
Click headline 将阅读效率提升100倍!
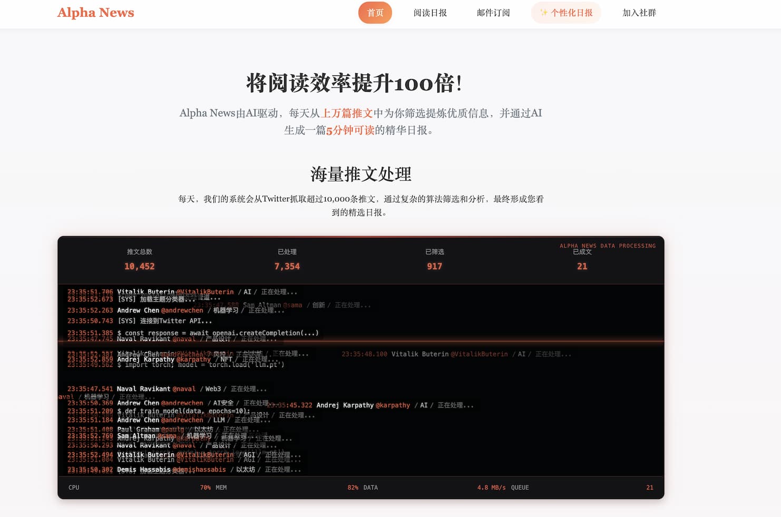tap(354, 83)
